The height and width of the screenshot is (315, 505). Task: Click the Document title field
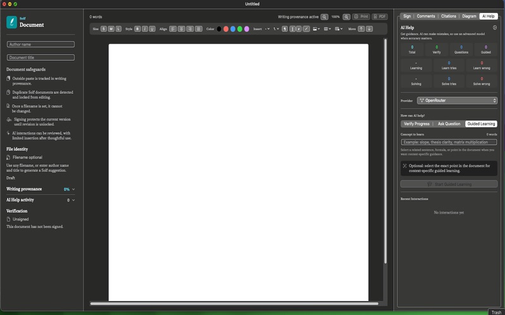tap(40, 57)
